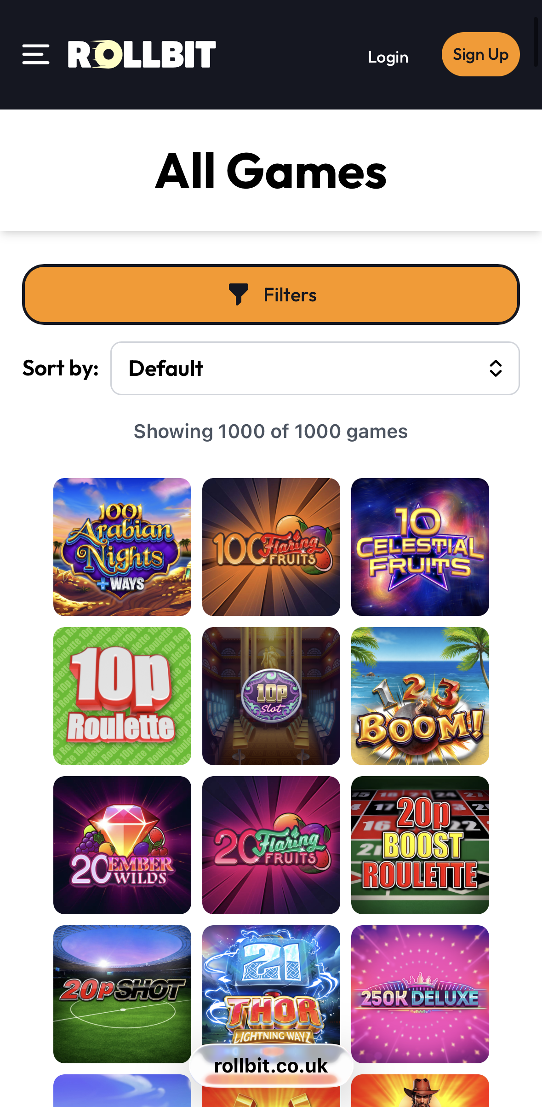This screenshot has height=1107, width=542.
Task: Select the 250K Deluxe game tile
Action: point(420,994)
